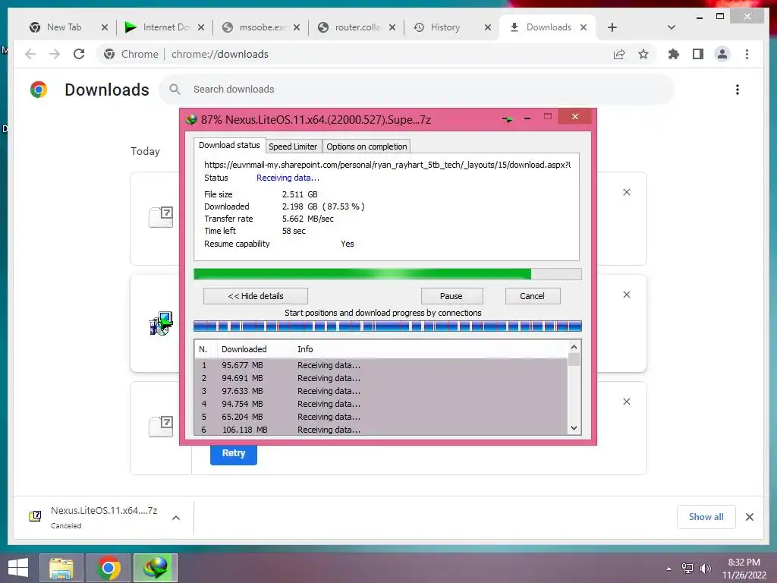Click the Search downloads field
Screen dimensions: 777x583
tap(417, 90)
